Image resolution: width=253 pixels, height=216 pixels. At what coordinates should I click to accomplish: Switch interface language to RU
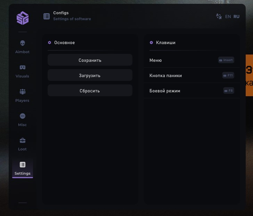click(236, 16)
